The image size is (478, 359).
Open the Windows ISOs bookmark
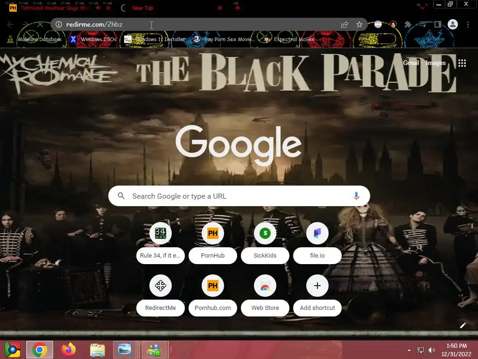tap(93, 39)
